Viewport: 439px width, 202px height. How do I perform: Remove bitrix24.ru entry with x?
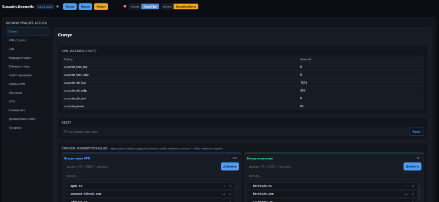tap(412, 186)
